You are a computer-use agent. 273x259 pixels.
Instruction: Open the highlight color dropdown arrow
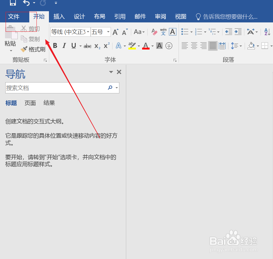(x=139, y=46)
